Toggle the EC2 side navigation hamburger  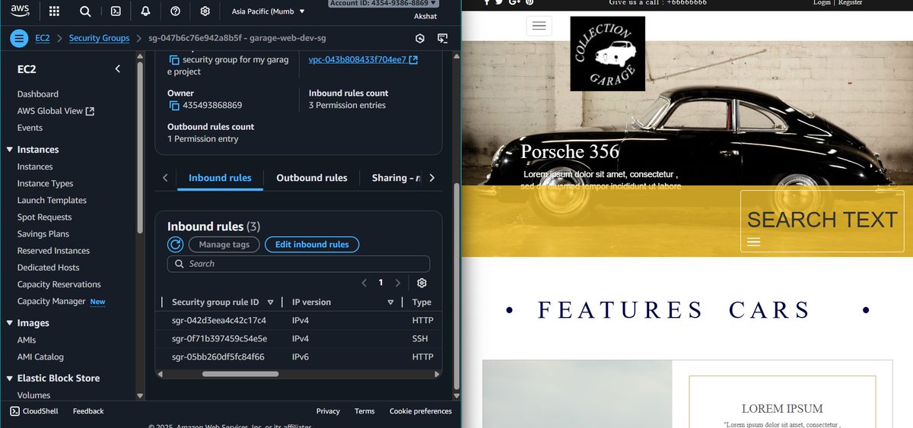click(x=20, y=38)
